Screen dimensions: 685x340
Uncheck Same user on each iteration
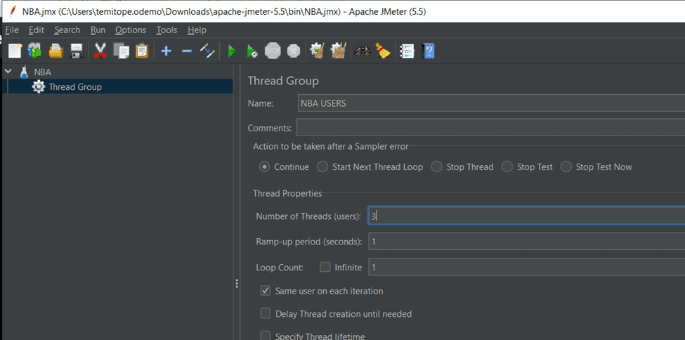point(266,290)
